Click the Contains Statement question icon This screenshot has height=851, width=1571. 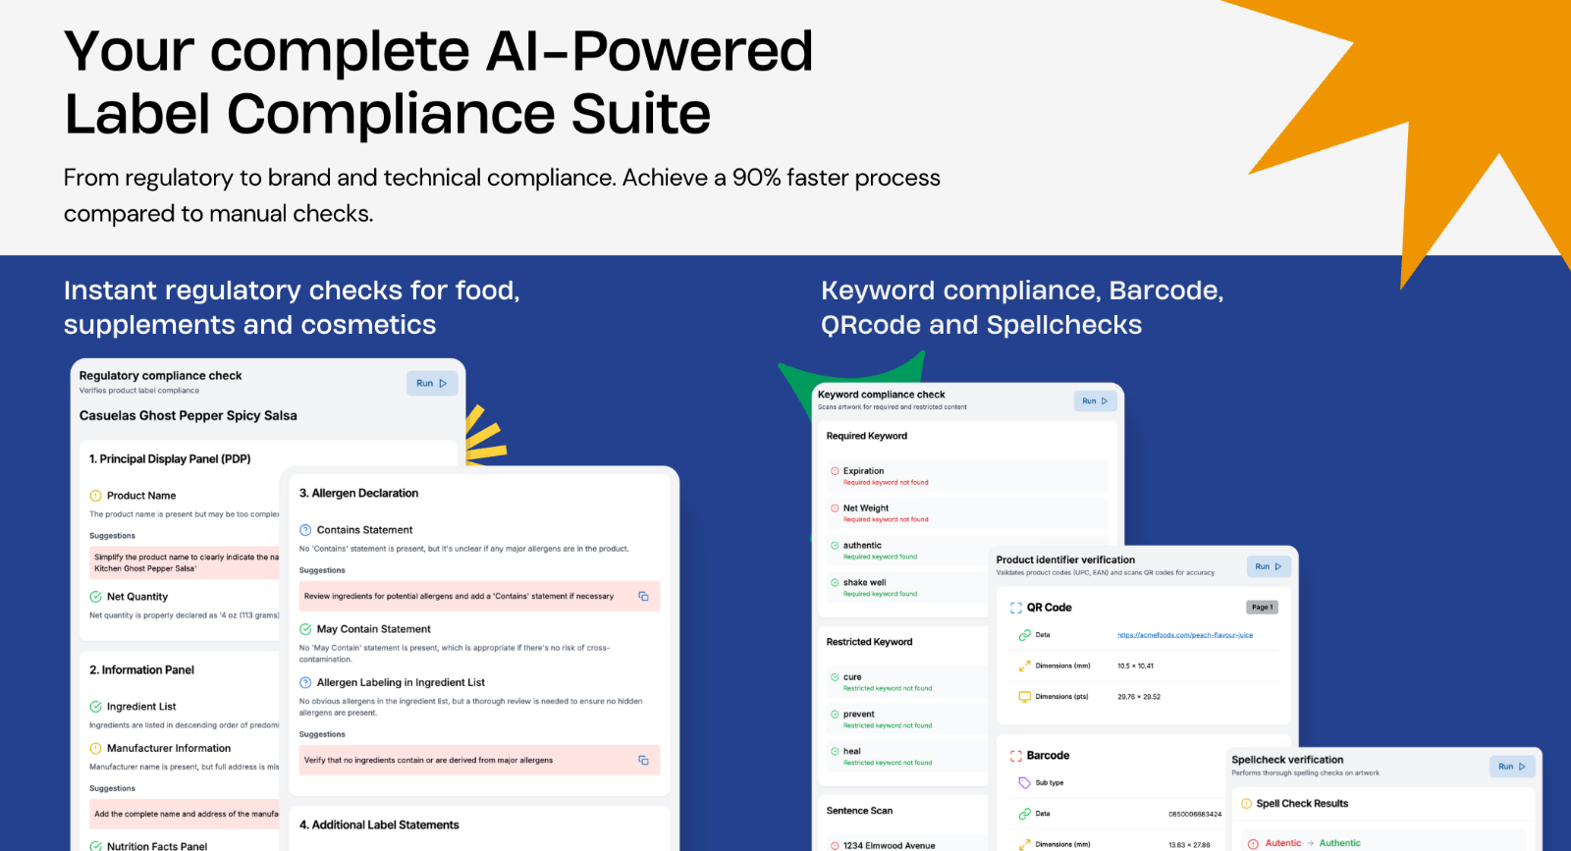pyautogui.click(x=305, y=530)
